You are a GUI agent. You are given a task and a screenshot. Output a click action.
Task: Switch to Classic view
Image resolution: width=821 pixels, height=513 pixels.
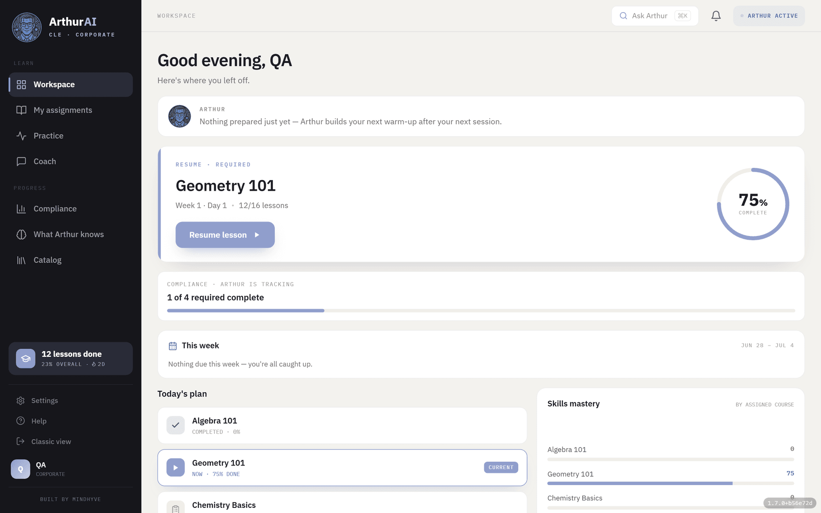pos(70,442)
